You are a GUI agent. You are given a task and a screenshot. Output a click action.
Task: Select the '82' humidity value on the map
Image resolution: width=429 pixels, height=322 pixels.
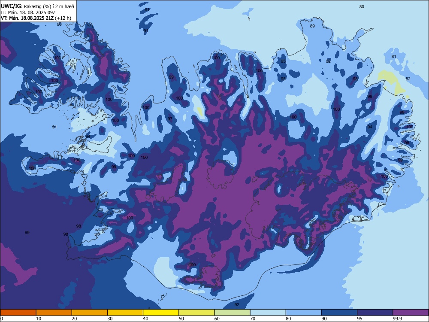[408, 79]
